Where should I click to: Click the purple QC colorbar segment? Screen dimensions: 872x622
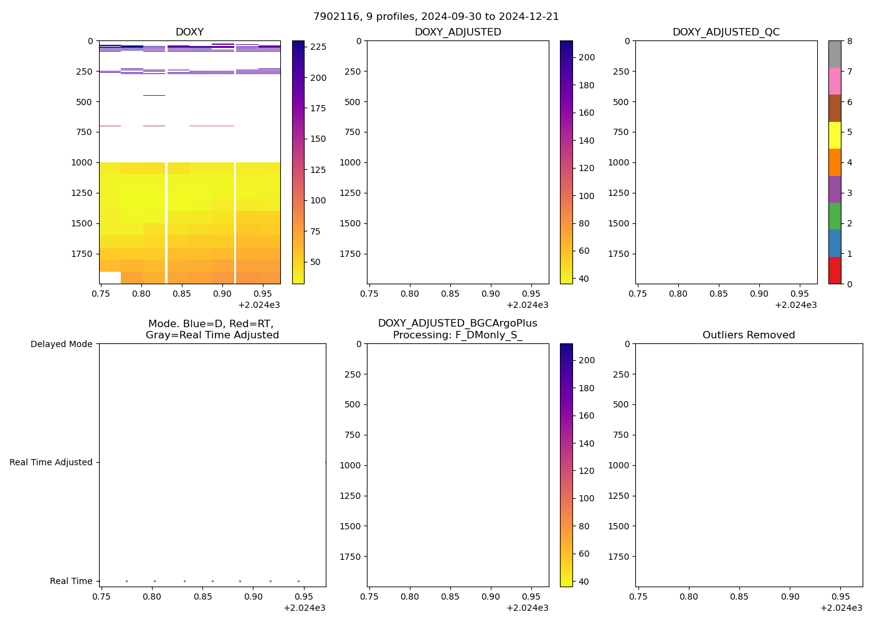point(834,189)
